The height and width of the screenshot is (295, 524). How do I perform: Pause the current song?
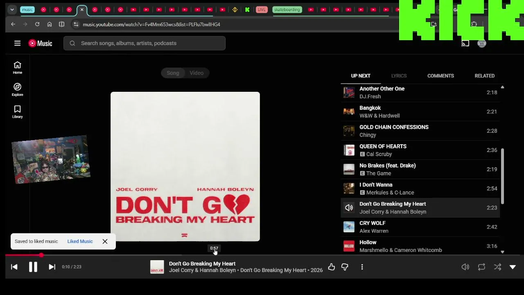pos(33,267)
